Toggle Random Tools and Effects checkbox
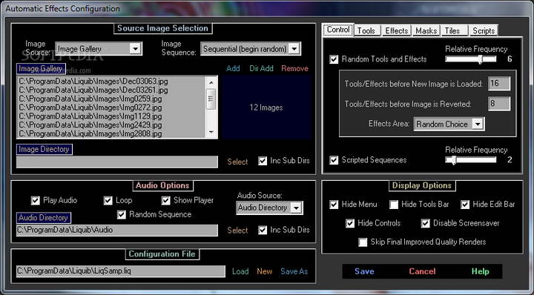Screen dimensions: 534x295 coord(334,59)
